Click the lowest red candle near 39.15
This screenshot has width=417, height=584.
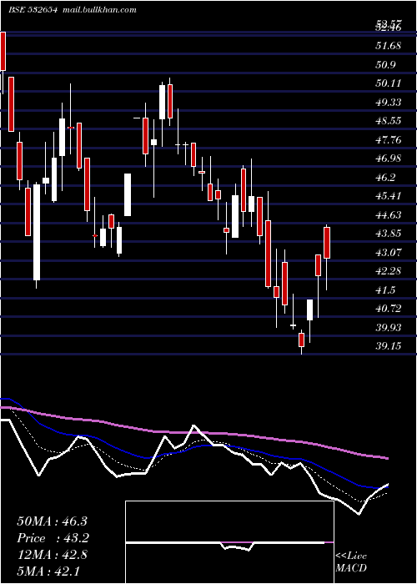point(301,340)
